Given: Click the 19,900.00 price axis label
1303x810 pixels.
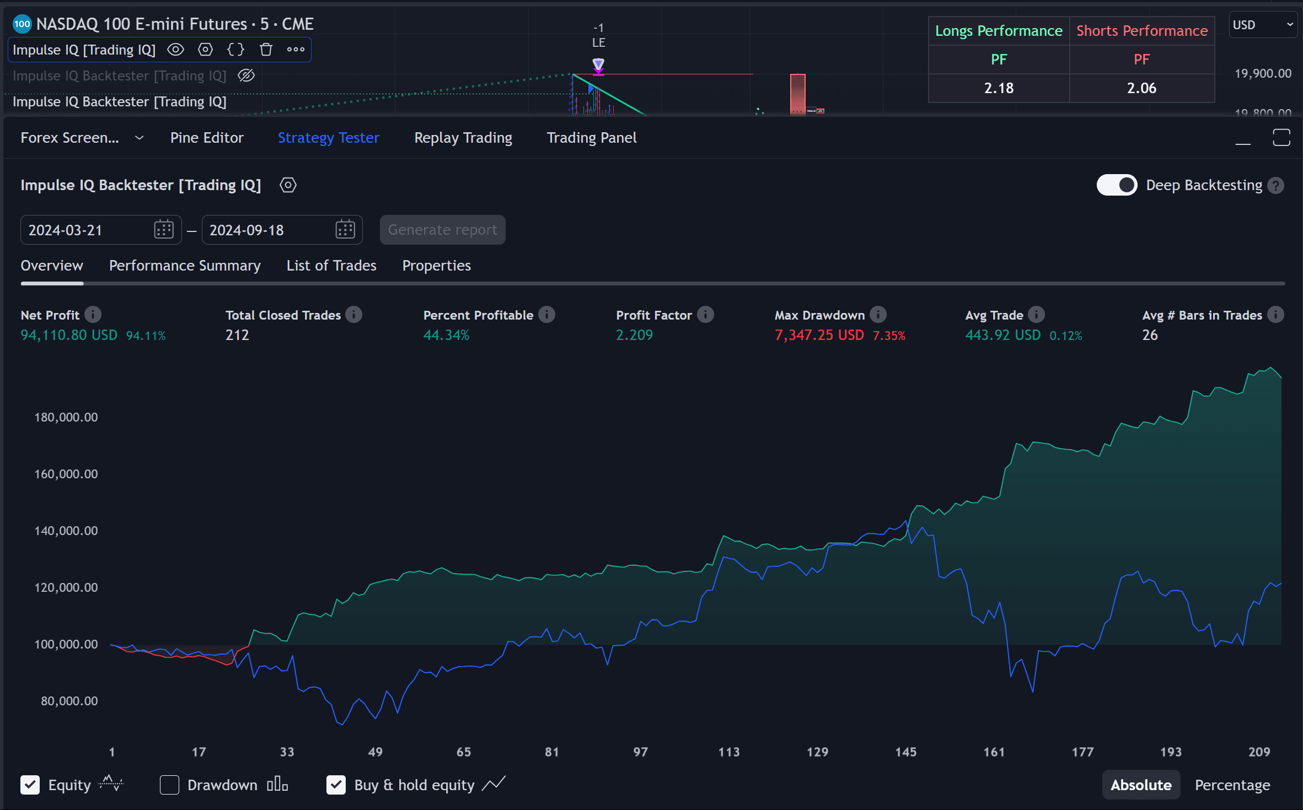Looking at the screenshot, I should [1263, 74].
